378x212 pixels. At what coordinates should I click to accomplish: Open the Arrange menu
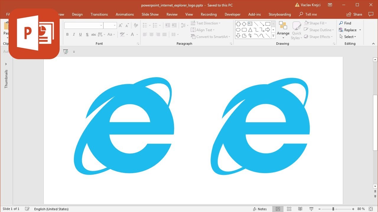[283, 30]
